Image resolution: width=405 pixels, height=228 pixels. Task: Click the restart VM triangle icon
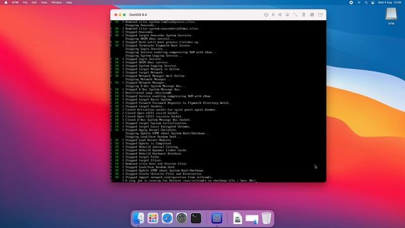(x=280, y=15)
